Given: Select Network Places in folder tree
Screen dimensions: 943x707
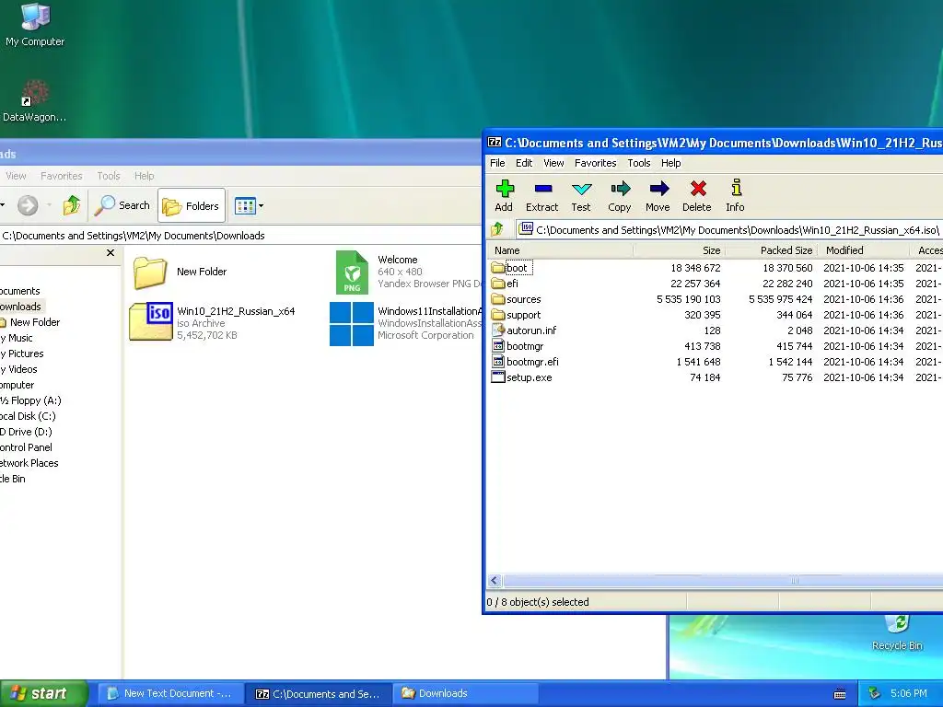Looking at the screenshot, I should (29, 463).
